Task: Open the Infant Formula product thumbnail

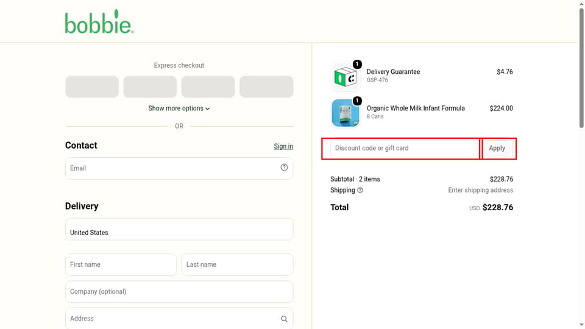Action: coord(345,113)
